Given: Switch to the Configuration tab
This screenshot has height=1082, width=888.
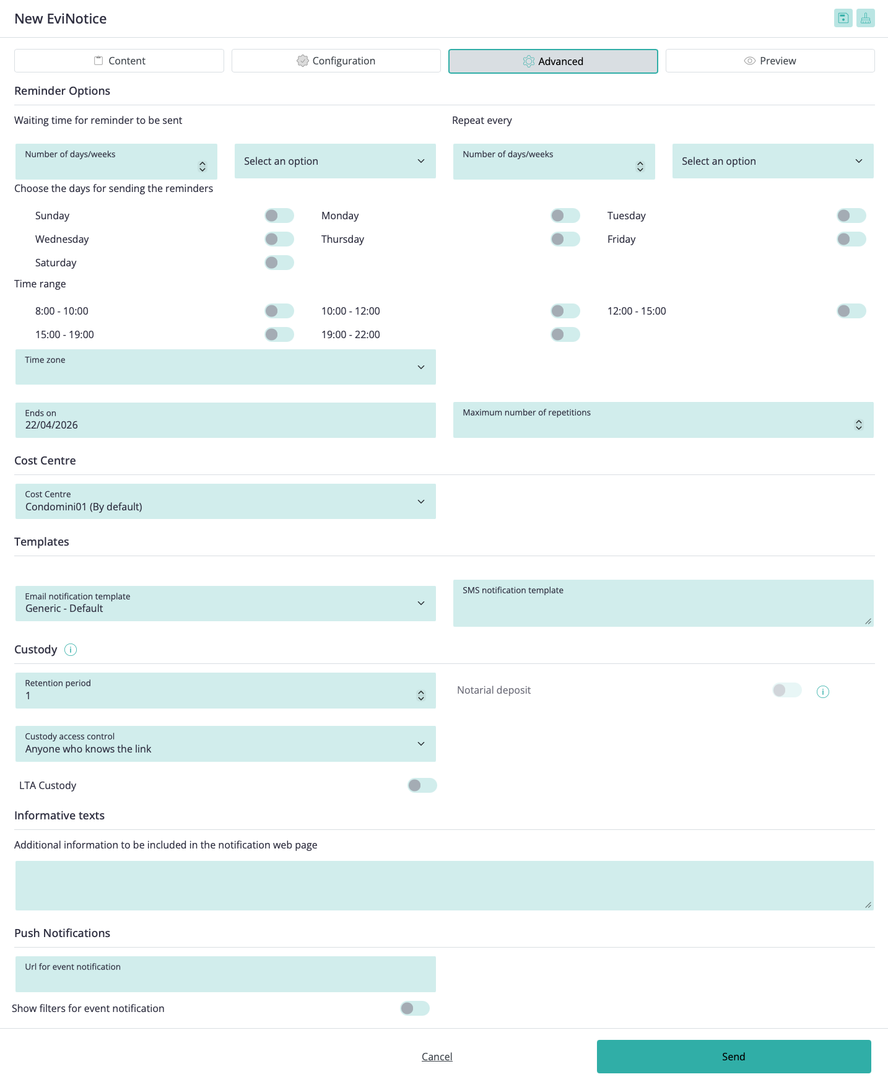Looking at the screenshot, I should tap(336, 61).
